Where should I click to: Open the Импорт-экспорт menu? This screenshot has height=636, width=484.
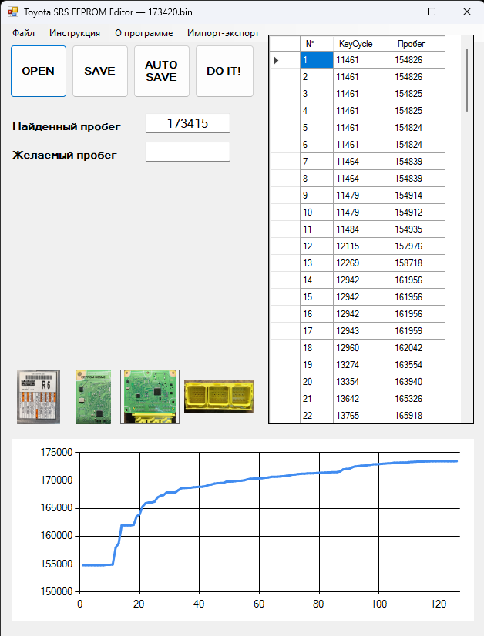point(223,33)
